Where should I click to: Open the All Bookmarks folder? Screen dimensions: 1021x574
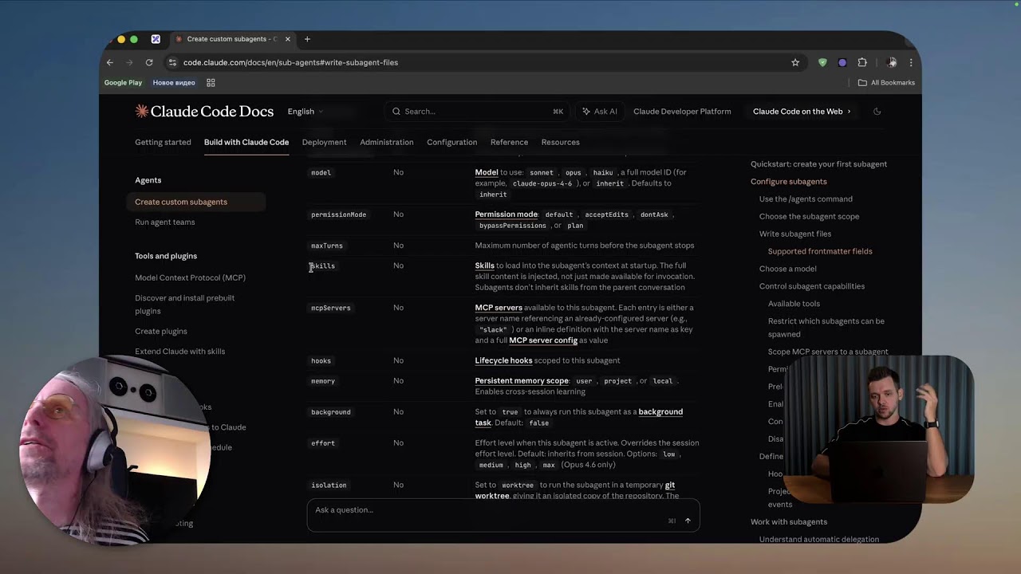click(886, 83)
